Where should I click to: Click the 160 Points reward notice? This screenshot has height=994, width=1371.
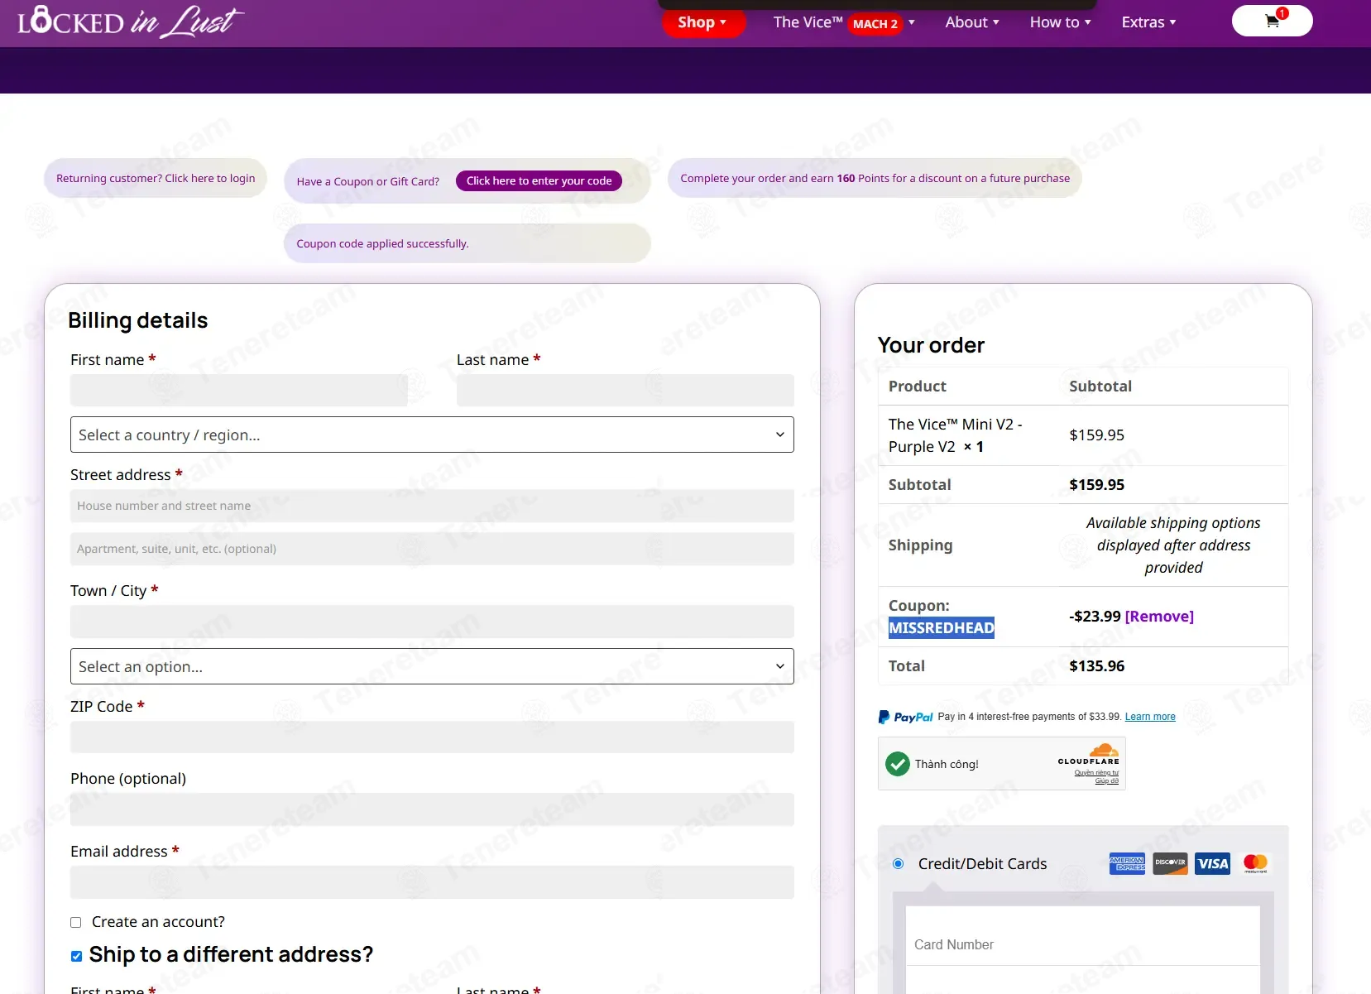click(875, 178)
